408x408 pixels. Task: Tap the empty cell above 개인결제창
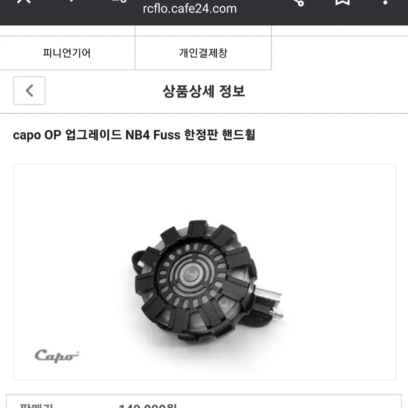(203, 31)
